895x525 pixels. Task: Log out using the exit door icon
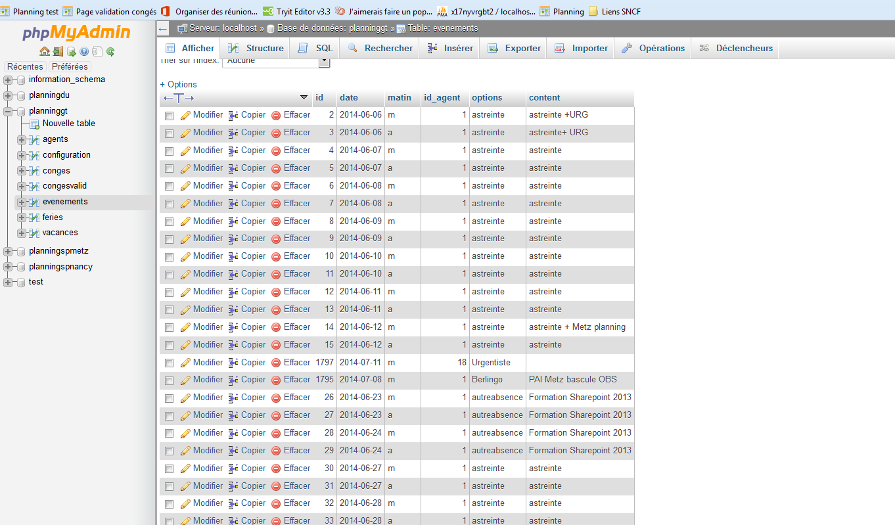58,51
